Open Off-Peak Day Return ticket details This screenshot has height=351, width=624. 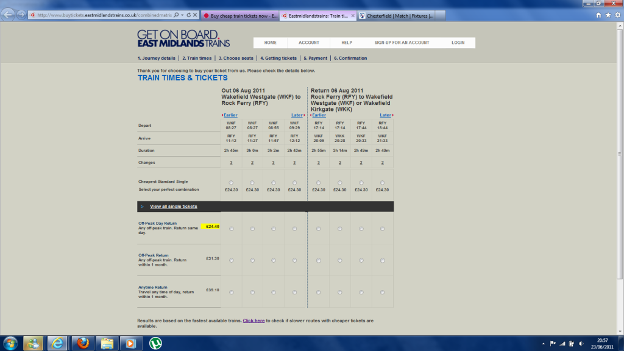pos(157,223)
